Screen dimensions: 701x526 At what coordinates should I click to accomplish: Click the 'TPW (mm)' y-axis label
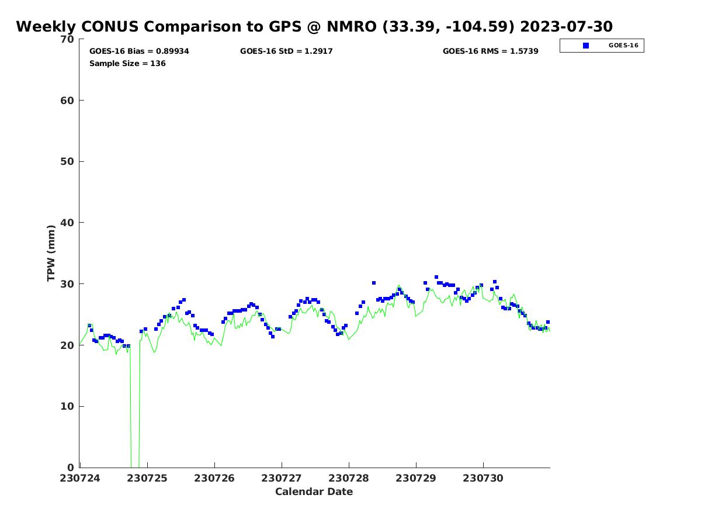click(x=51, y=253)
